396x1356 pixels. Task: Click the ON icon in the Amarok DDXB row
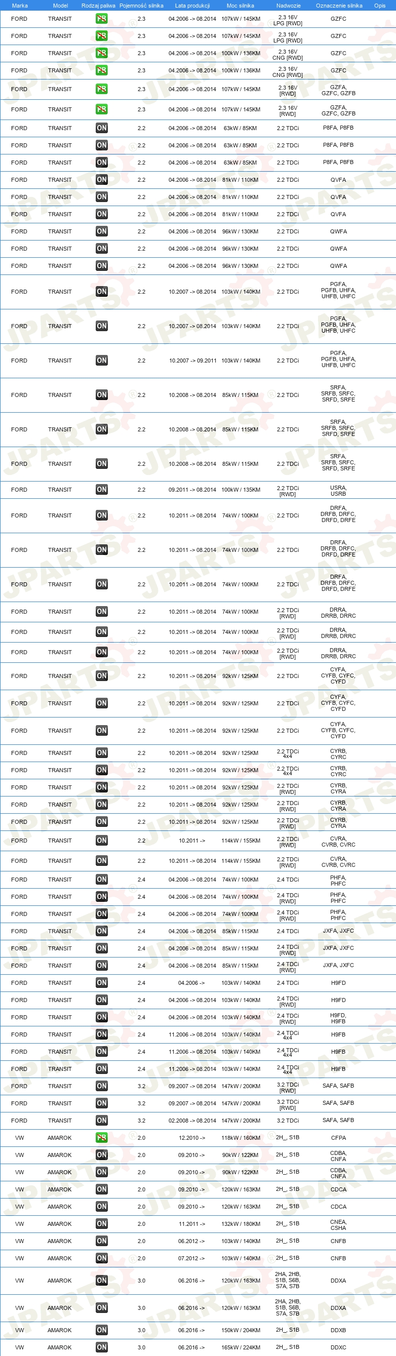coord(102,1330)
